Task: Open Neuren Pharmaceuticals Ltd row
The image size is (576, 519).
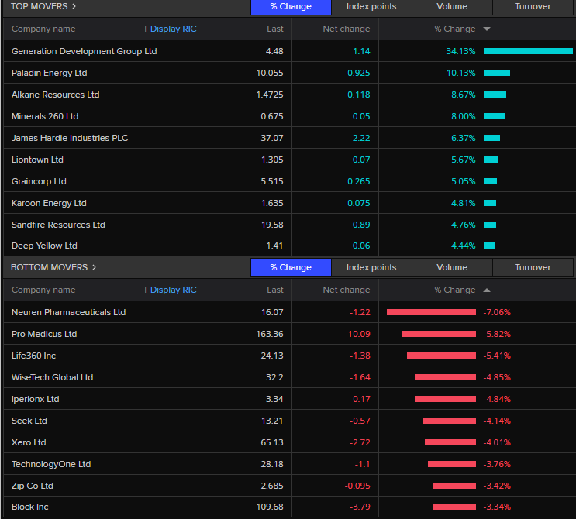Action: click(289, 312)
